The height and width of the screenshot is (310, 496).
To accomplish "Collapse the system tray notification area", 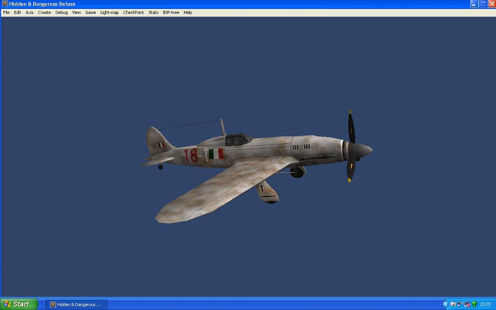I will tap(445, 304).
